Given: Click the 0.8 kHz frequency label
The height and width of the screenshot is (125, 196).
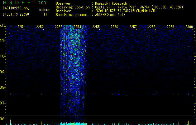Looking at the screenshot, I should pos(2,87).
